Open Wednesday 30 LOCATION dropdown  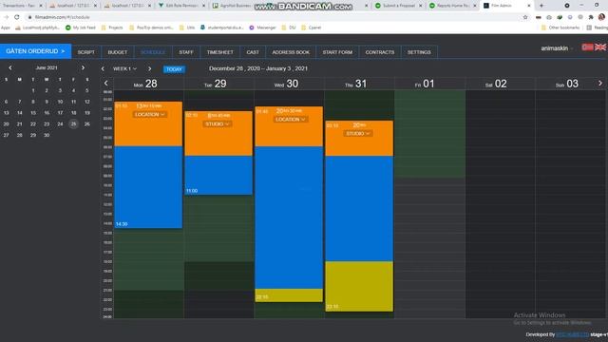[290, 120]
